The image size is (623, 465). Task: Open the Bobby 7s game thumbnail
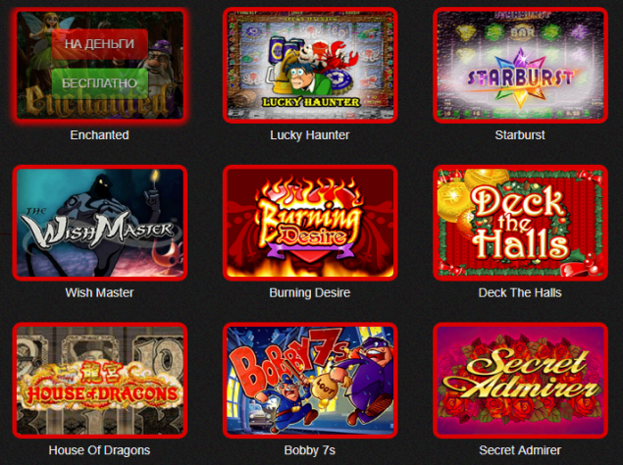point(310,381)
